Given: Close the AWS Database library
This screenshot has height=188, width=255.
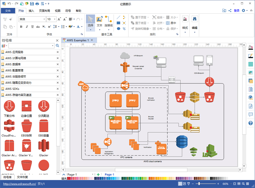Looking at the screenshot, I should pyautogui.click(x=58, y=64).
